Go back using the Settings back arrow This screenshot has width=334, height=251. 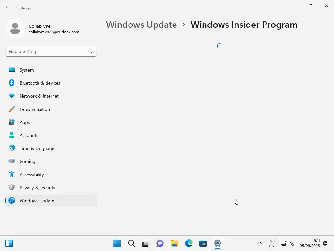8,8
